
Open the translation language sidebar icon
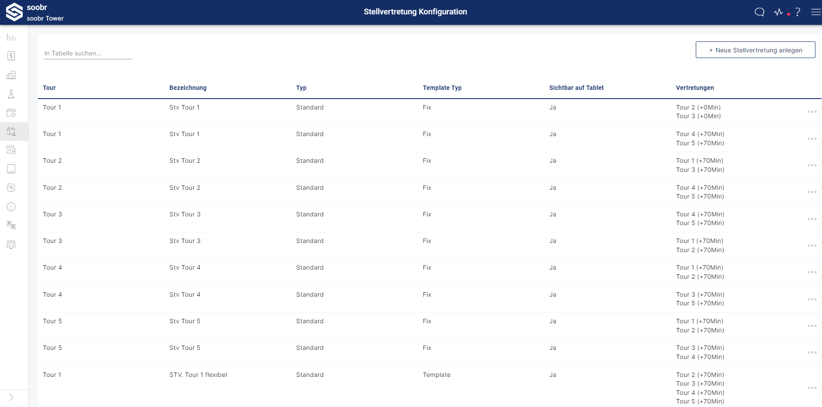pyautogui.click(x=11, y=225)
